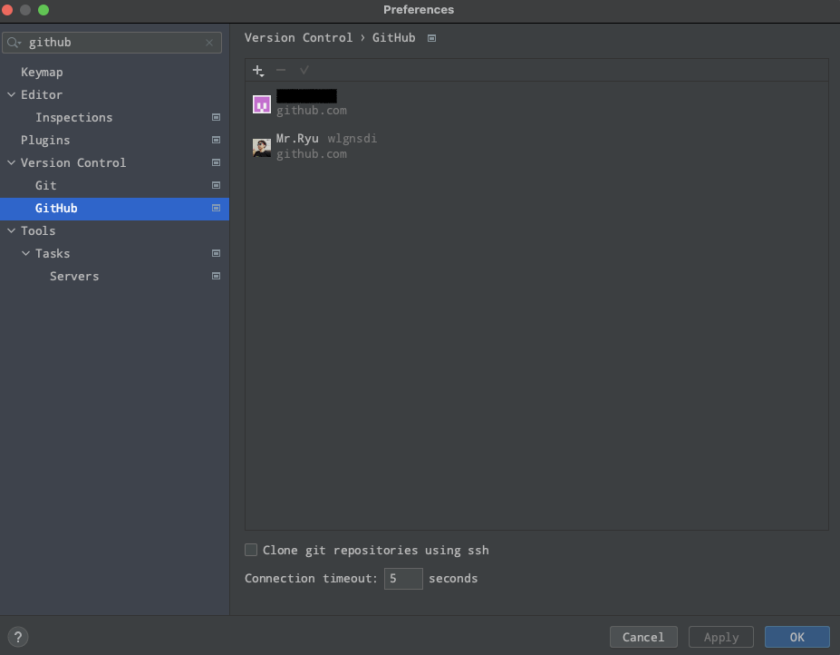Open the Keymap settings page
Screen dimensions: 840x655
click(115, 72)
